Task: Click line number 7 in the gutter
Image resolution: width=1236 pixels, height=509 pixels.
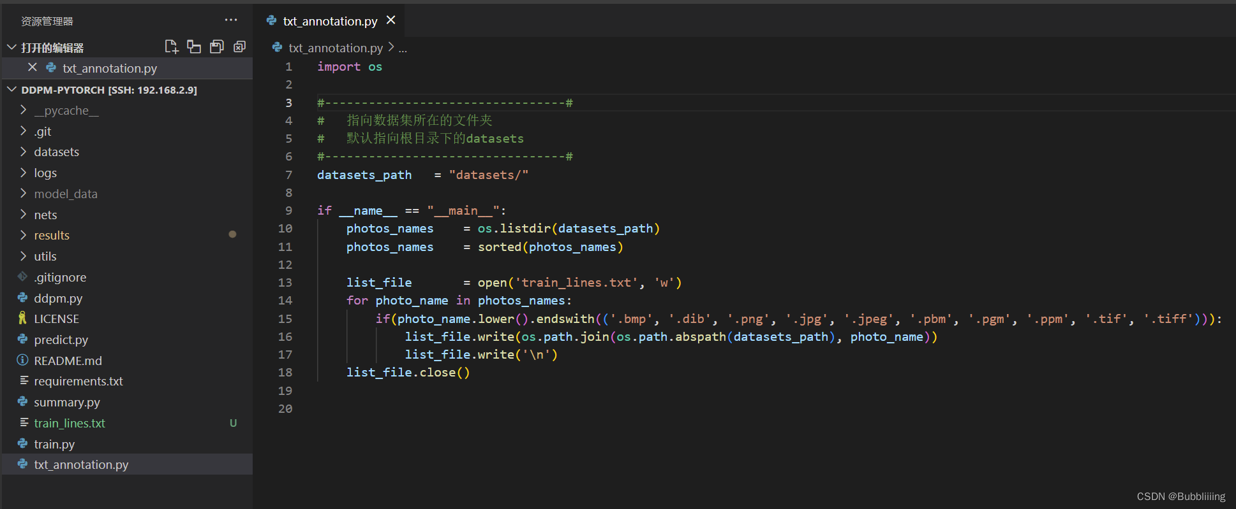Action: click(x=288, y=175)
